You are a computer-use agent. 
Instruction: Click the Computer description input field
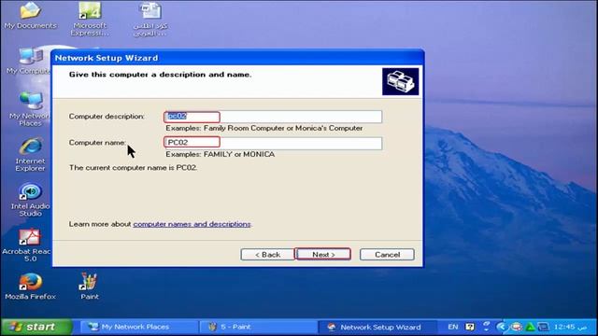click(273, 117)
